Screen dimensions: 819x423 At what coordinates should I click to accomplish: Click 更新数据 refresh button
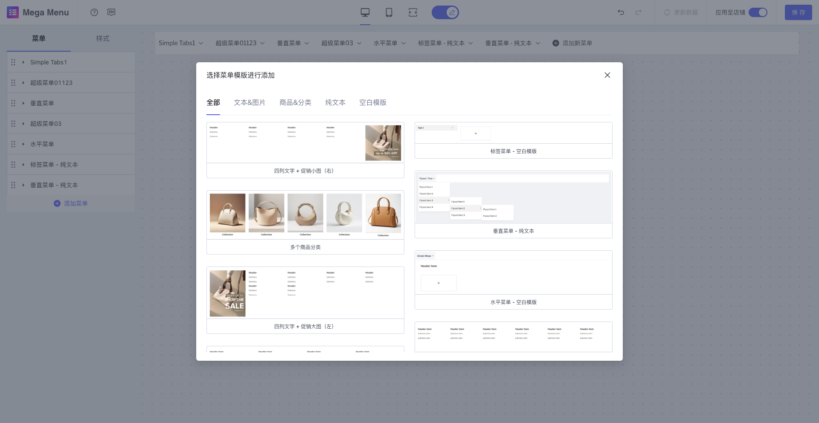681,12
